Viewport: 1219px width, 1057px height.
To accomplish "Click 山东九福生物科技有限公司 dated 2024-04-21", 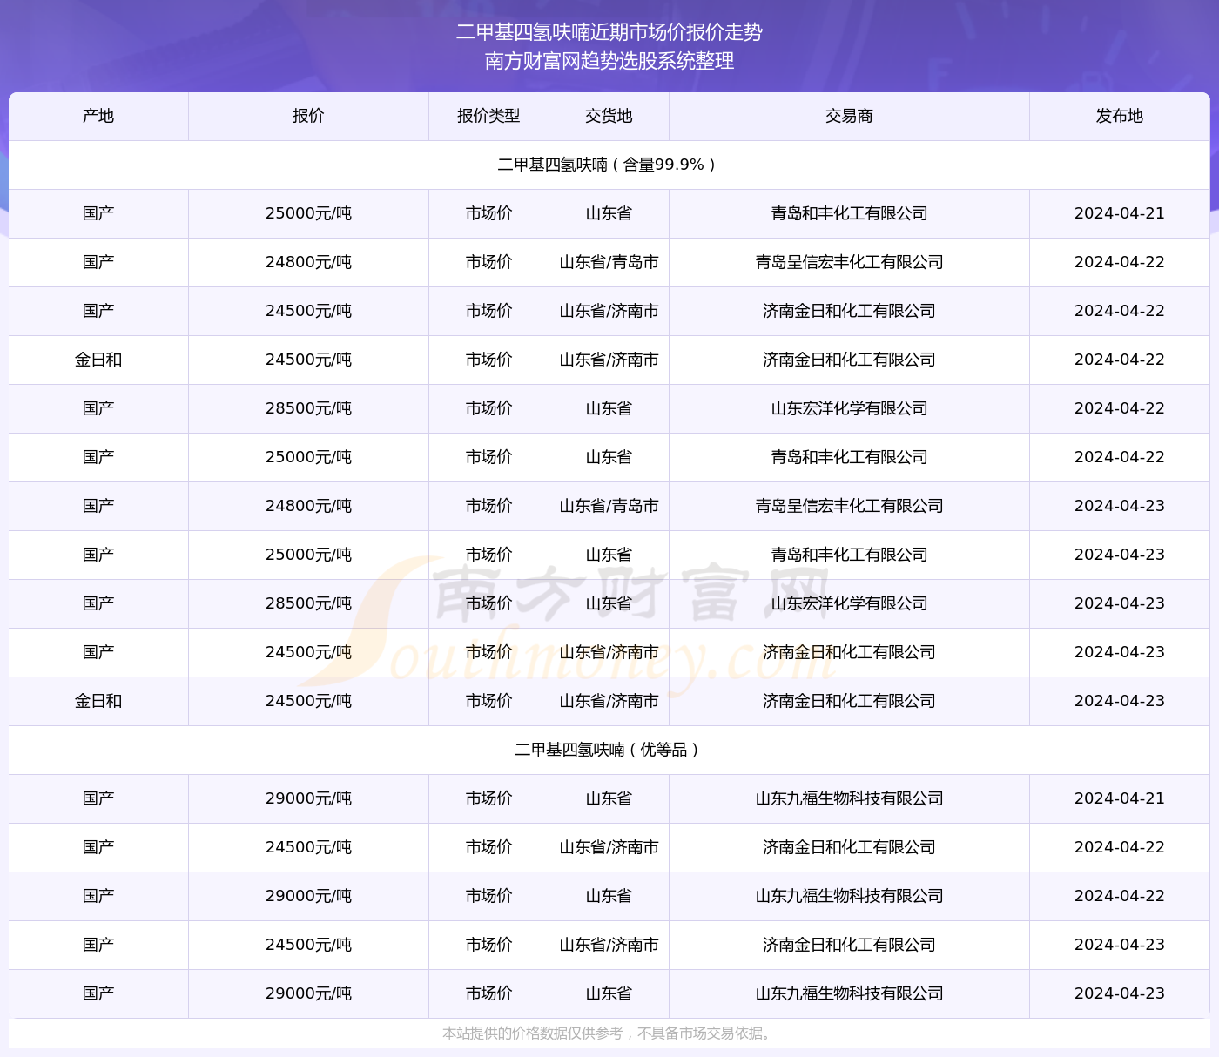I will (x=849, y=798).
